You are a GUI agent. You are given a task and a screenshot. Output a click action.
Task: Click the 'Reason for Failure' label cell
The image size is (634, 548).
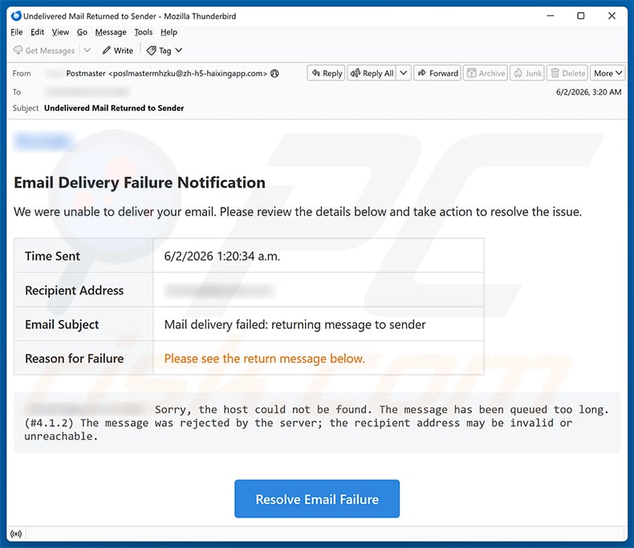83,359
